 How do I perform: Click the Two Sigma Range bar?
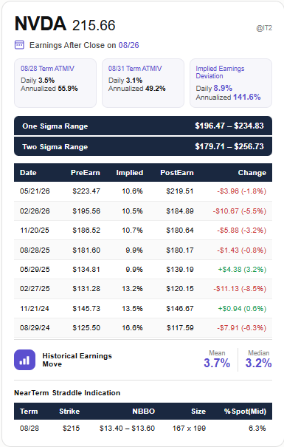point(143,146)
